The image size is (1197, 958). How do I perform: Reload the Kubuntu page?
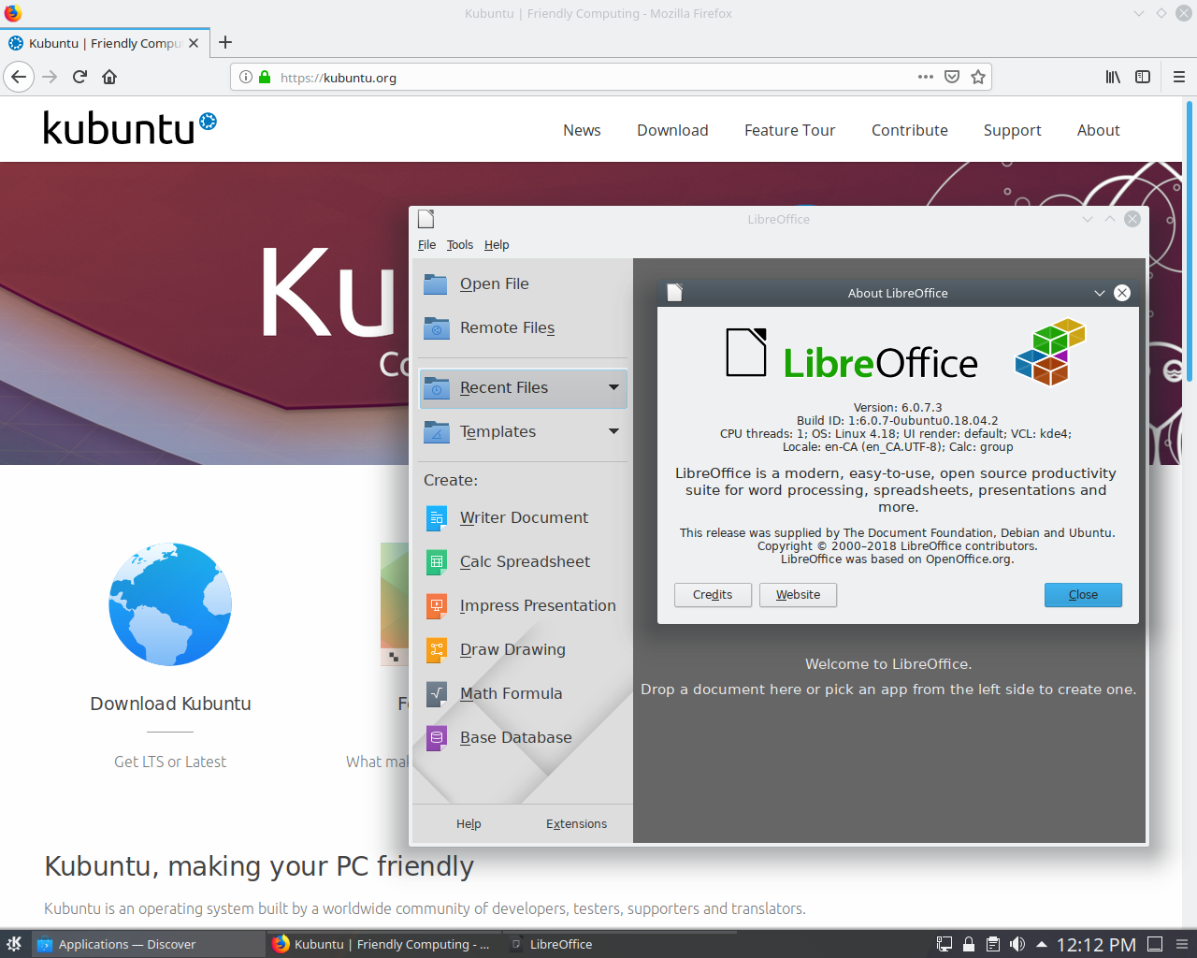pos(79,77)
